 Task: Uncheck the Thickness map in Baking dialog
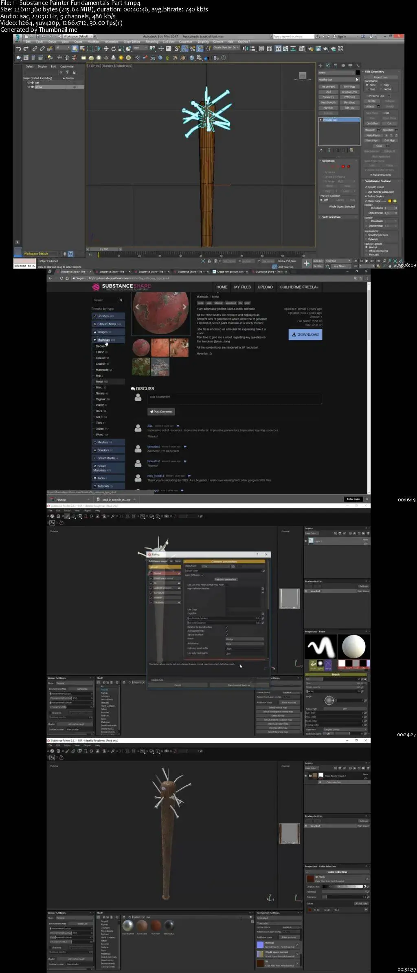[151, 602]
